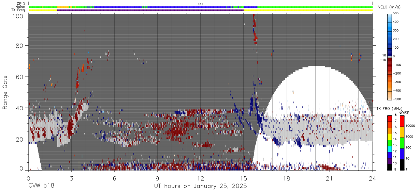The height and width of the screenshot is (193, 419).
Task: Click the 300 tick on velocity colorbar
Action: [x=396, y=30]
